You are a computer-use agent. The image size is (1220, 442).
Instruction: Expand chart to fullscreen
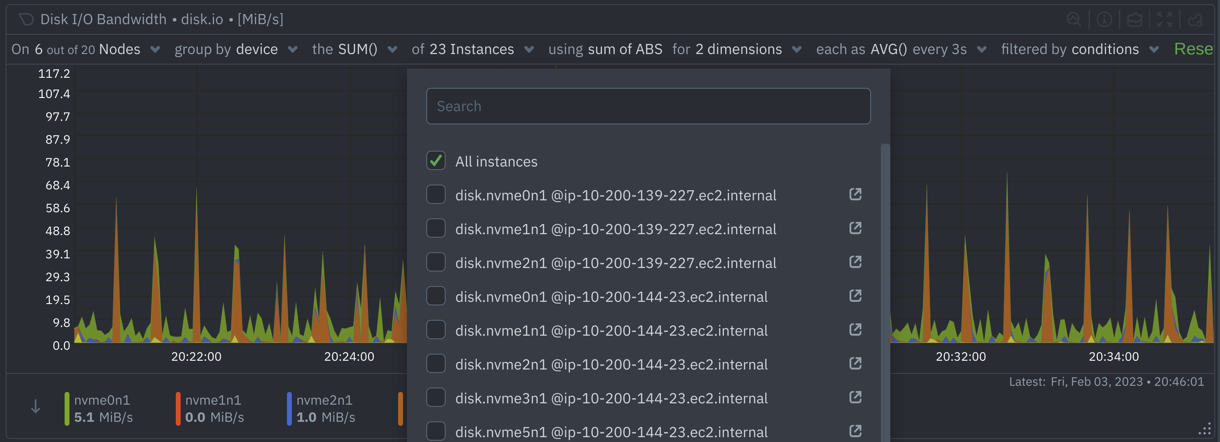pyautogui.click(x=1165, y=19)
